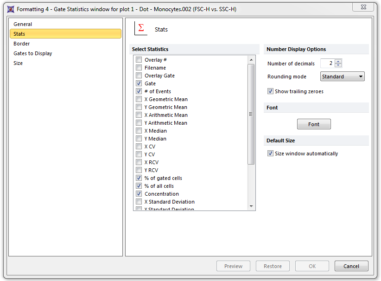This screenshot has height=281, width=381.
Task: Go to Gates to Display section
Action: [x=33, y=53]
